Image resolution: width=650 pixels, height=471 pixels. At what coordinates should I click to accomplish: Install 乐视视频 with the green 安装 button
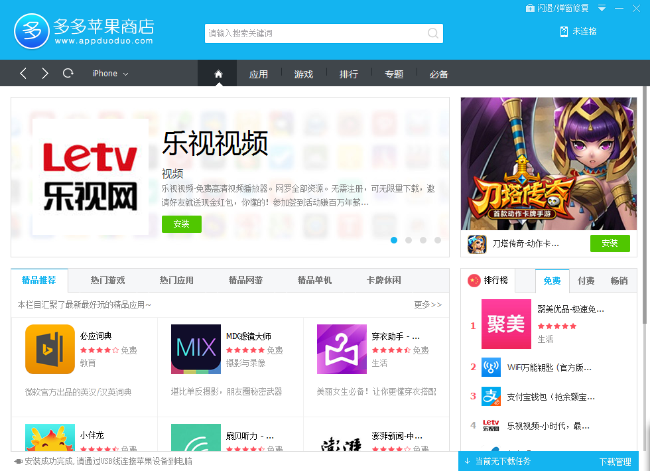point(181,224)
